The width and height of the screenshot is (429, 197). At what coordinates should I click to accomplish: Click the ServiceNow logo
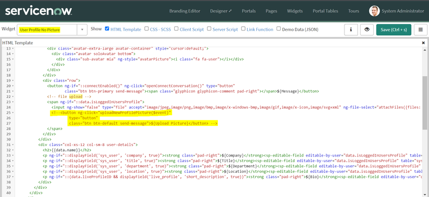click(38, 11)
